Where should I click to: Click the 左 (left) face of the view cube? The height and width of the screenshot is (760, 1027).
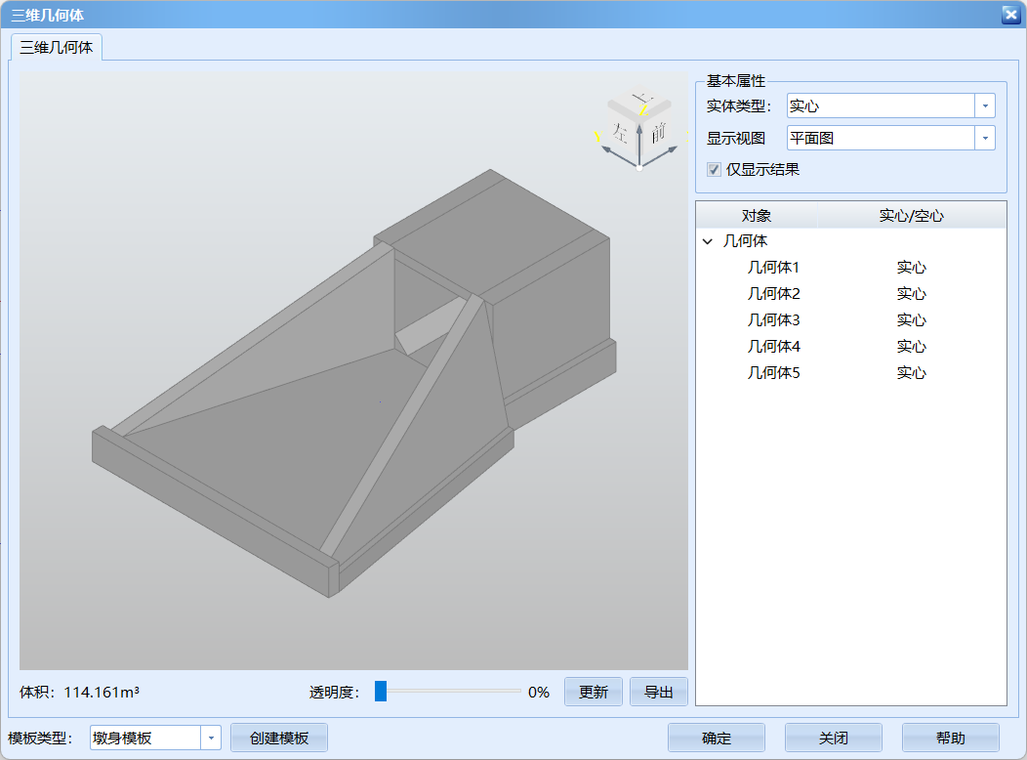pos(621,134)
